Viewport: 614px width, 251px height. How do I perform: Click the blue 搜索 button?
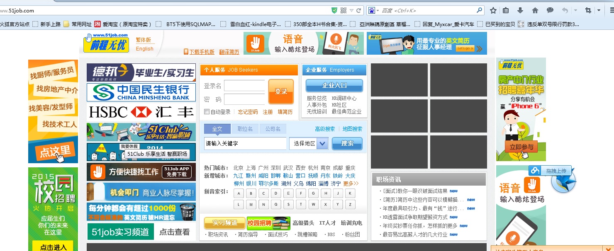pos(347,144)
